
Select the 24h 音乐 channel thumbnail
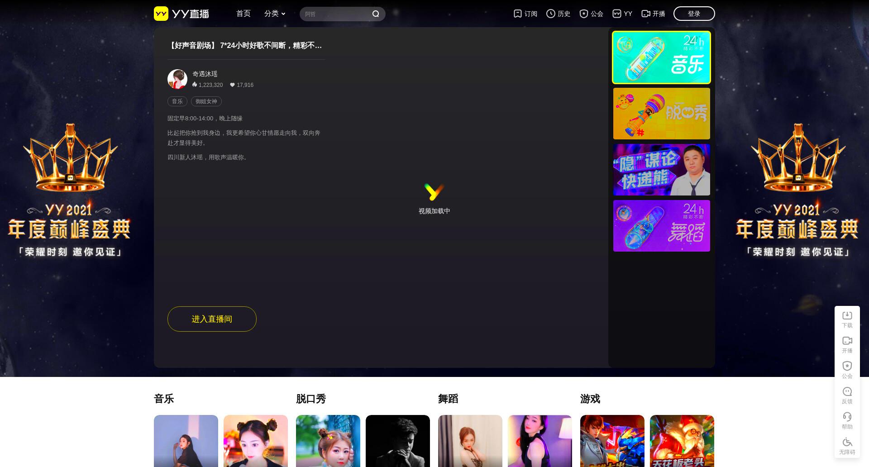[661, 57]
